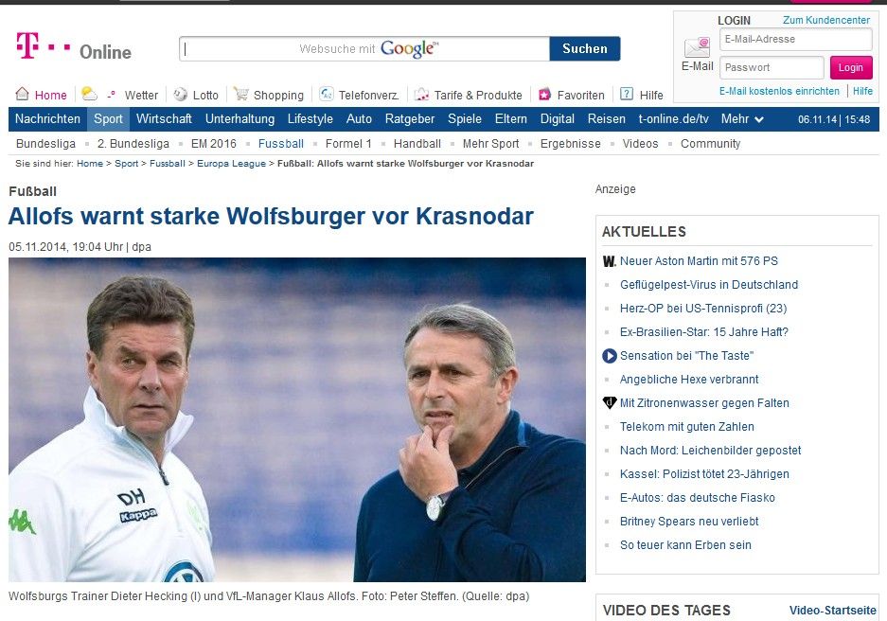Click the E-Mail-Adresse input field
Image resolution: width=887 pixels, height=621 pixels.
[796, 39]
